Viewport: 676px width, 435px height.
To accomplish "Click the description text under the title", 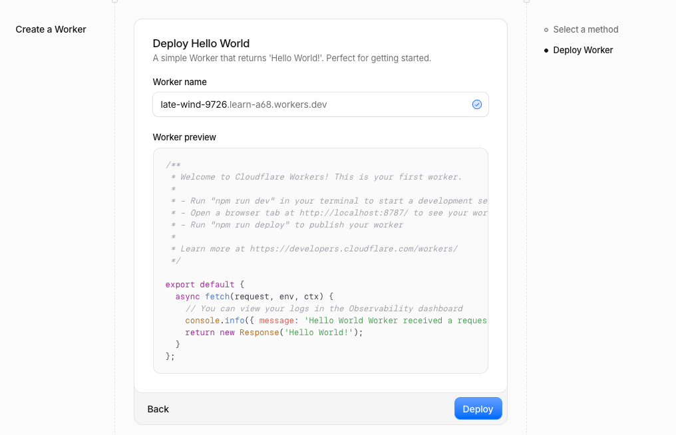I will tap(292, 59).
